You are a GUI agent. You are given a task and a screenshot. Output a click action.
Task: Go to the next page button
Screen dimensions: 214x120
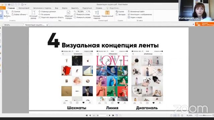pyautogui.click(x=110, y=115)
